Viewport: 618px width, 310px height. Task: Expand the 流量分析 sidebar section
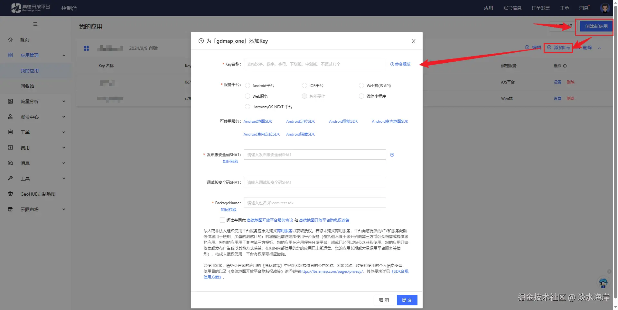tap(64, 102)
